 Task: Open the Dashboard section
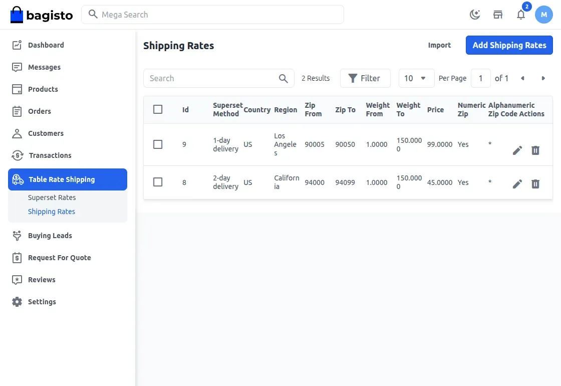pyautogui.click(x=47, y=45)
